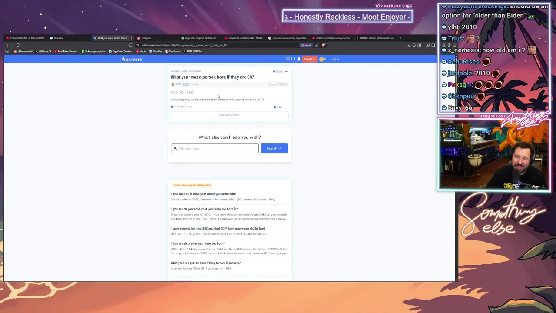Open 'the list' bookmark
The width and height of the screenshot is (556, 313).
142,51
